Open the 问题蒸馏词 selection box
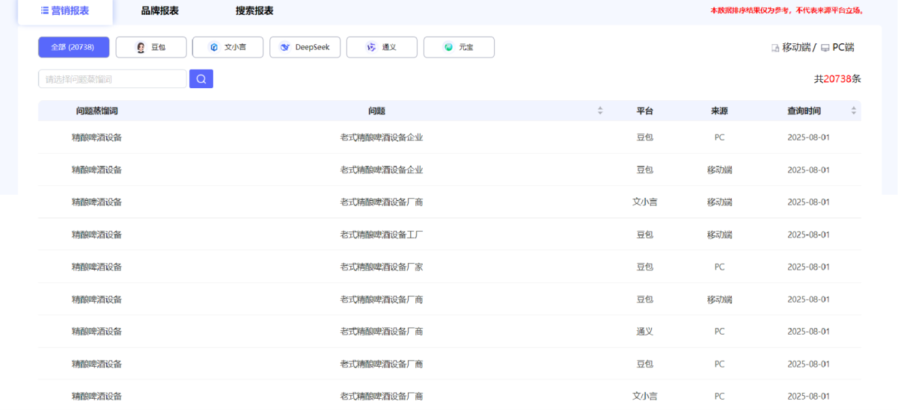Image resolution: width=898 pixels, height=410 pixels. coord(112,79)
